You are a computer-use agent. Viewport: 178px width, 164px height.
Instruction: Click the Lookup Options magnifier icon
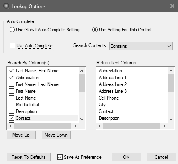[6, 6]
